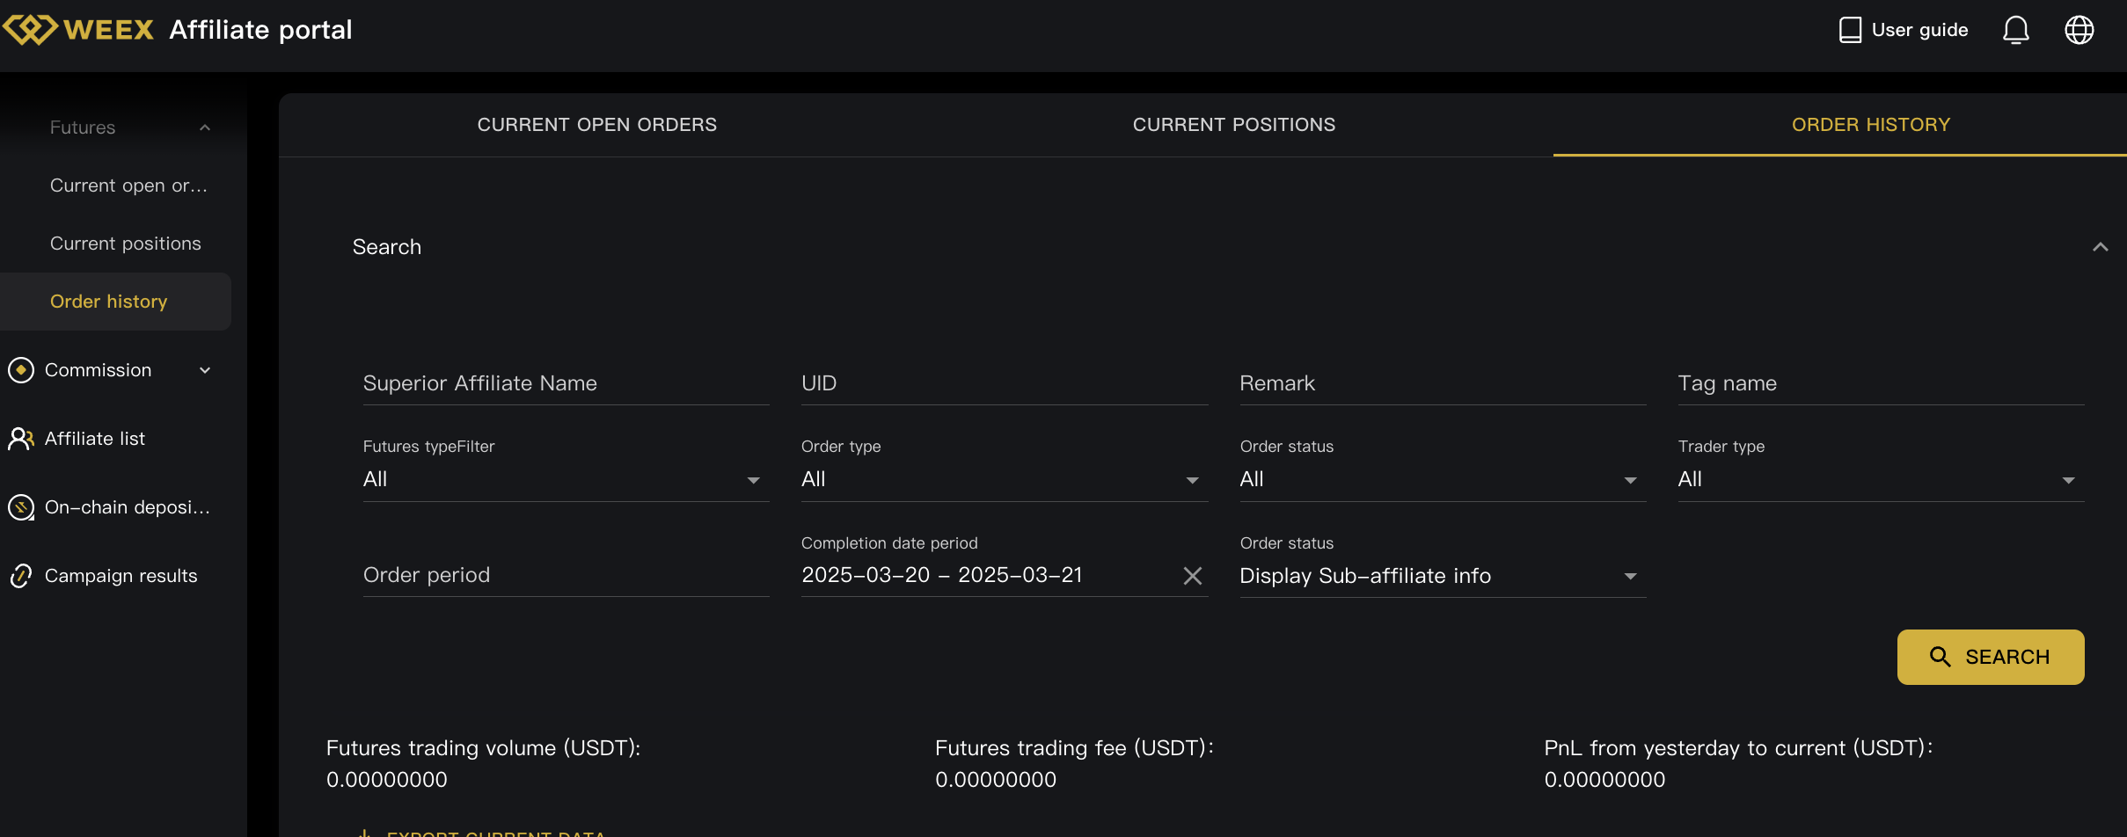Go to Current positions in sidebar
The width and height of the screenshot is (2127, 837).
[125, 244]
